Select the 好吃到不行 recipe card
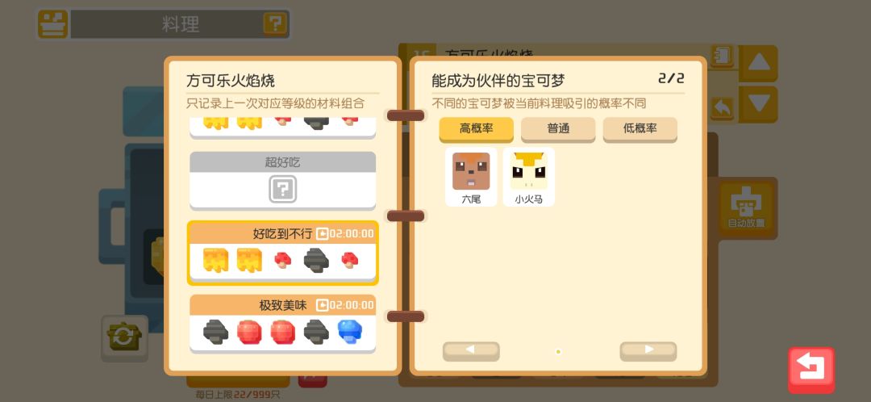The image size is (871, 402). (x=283, y=253)
